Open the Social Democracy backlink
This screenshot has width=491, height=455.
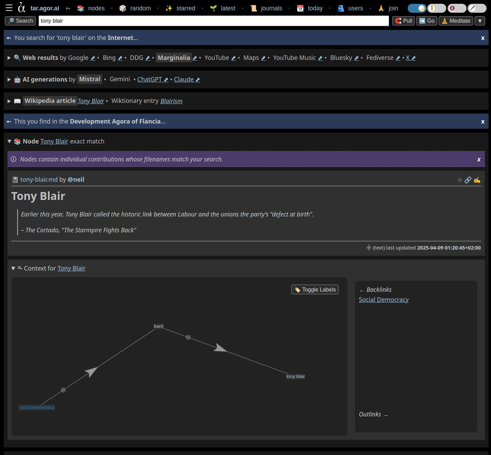click(x=384, y=300)
